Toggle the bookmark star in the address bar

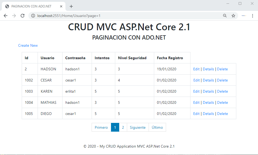click(x=233, y=16)
